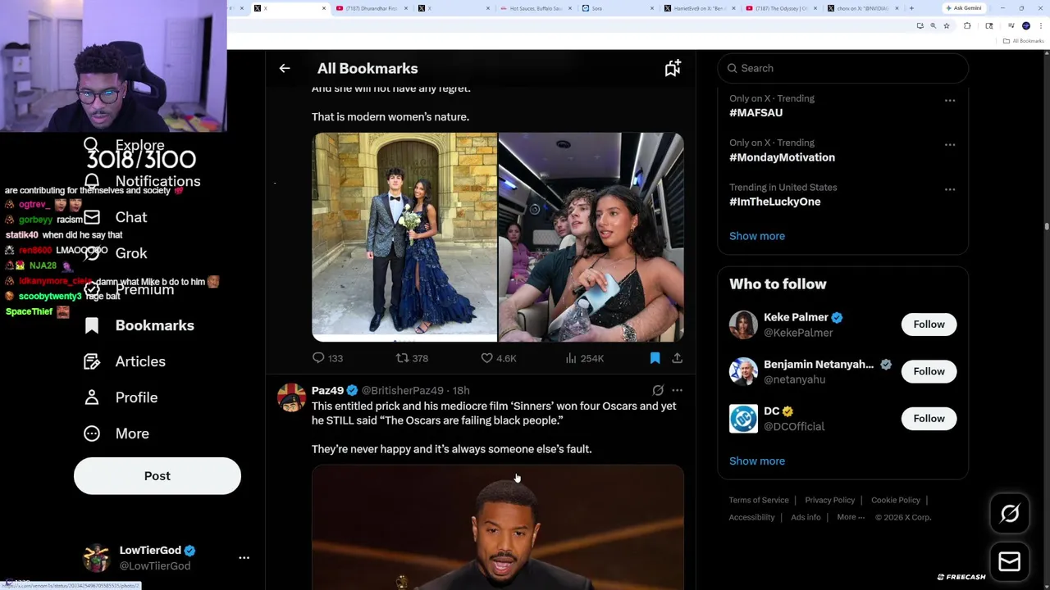Open more options for #ImTheLuckyOne trend
Screen dimensions: 1050x590
click(x=950, y=189)
